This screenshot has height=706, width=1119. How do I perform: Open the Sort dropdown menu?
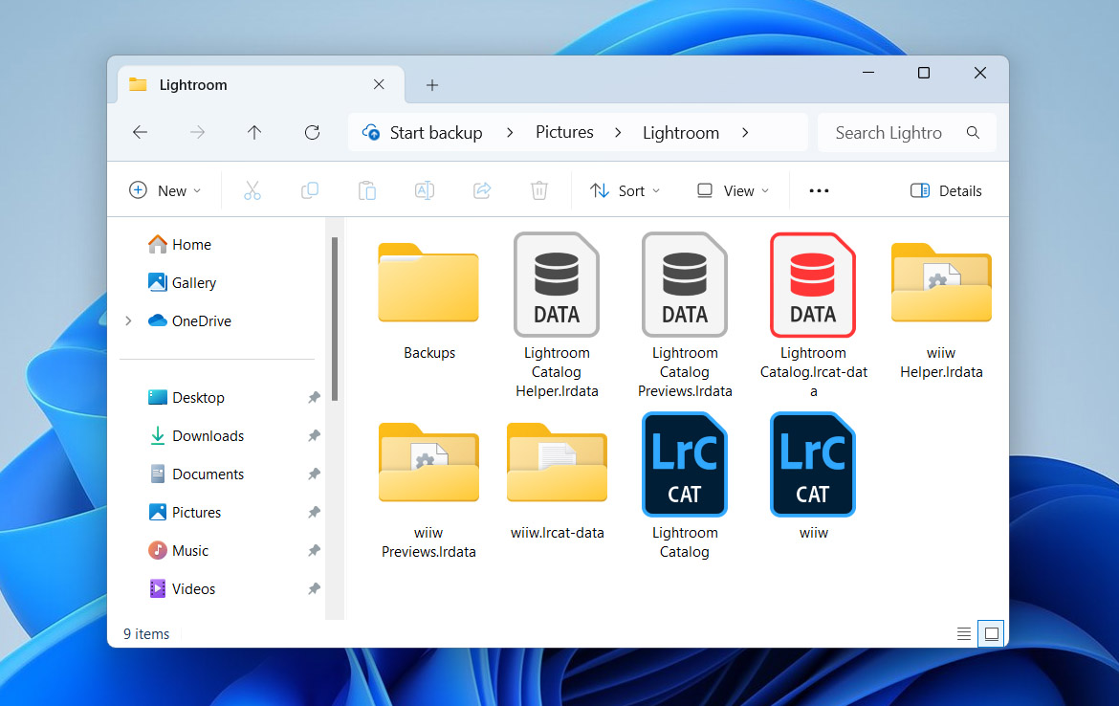coord(625,190)
